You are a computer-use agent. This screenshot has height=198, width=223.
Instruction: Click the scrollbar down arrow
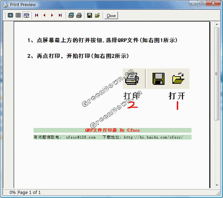(x=217, y=185)
